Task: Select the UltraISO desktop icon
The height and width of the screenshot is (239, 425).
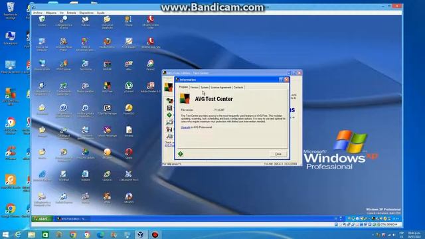Action: 129,198
